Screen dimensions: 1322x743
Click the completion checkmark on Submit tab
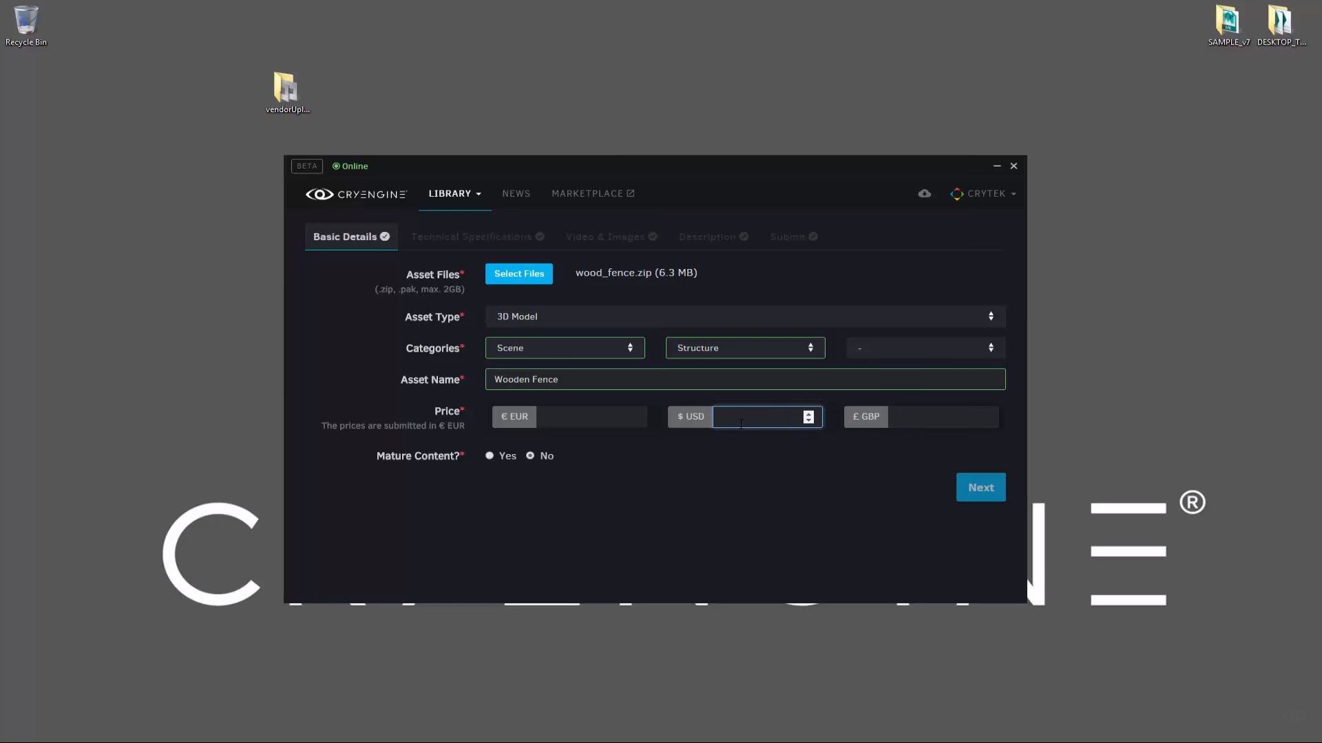[x=814, y=236]
